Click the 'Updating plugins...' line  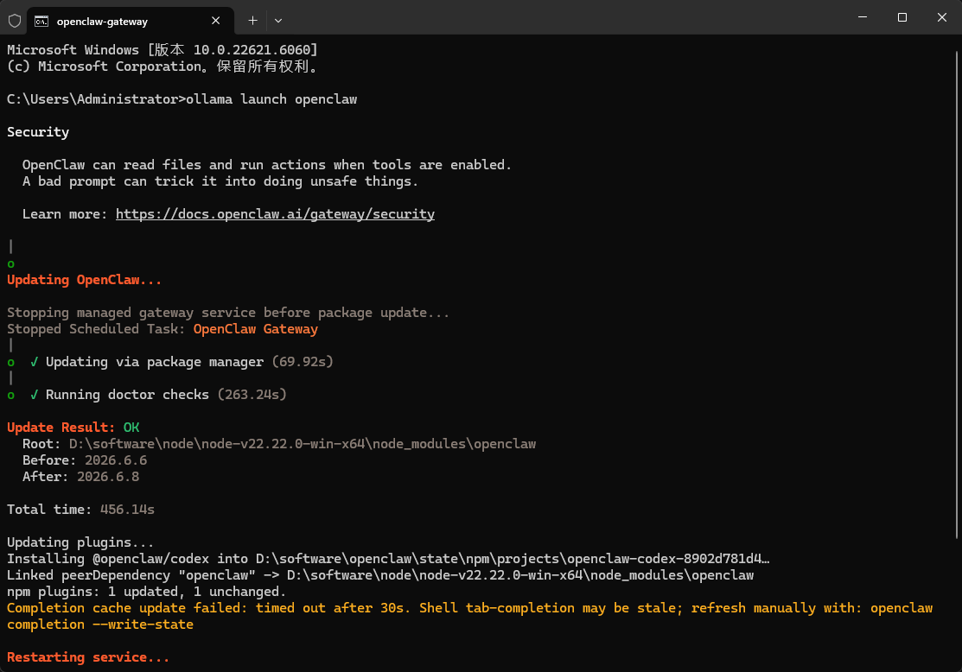pos(80,542)
